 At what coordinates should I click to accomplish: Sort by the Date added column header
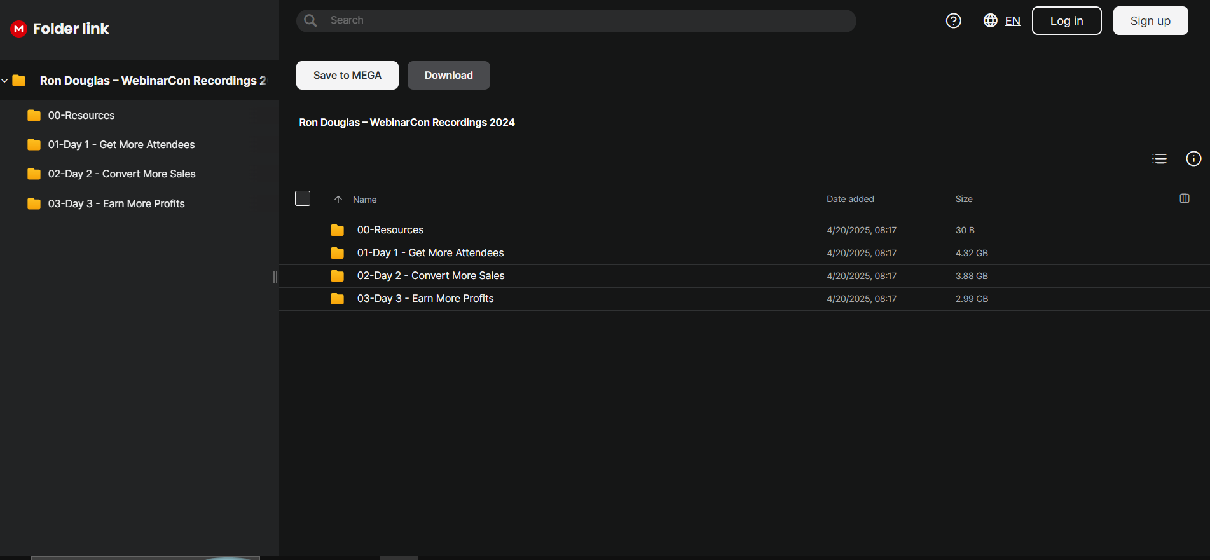[x=850, y=199]
